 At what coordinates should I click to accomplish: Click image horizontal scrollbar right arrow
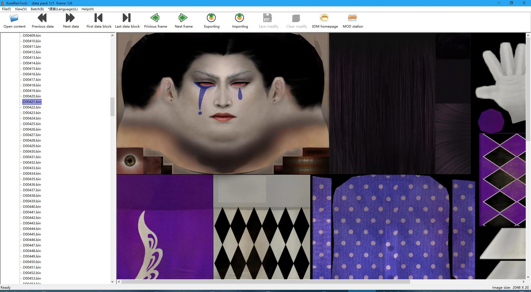coord(523,282)
